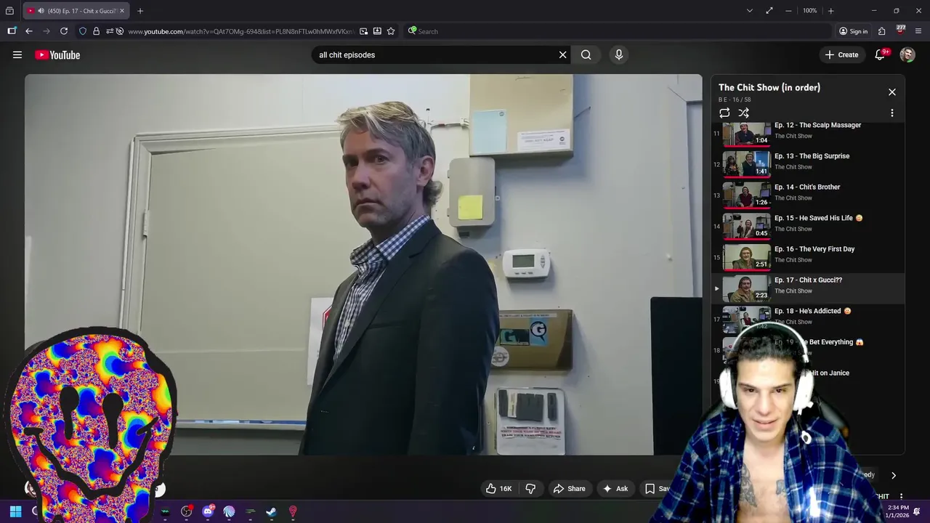Image resolution: width=930 pixels, height=523 pixels.
Task: Zoom out with the browser minus
Action: tap(789, 11)
